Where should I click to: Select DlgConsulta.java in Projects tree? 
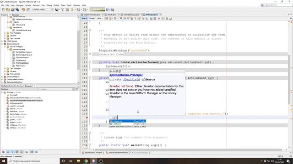coord(22,58)
